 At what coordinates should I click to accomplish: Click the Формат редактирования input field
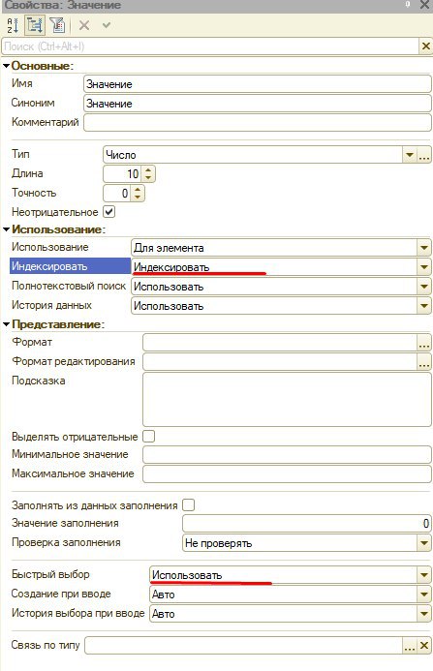point(280,361)
